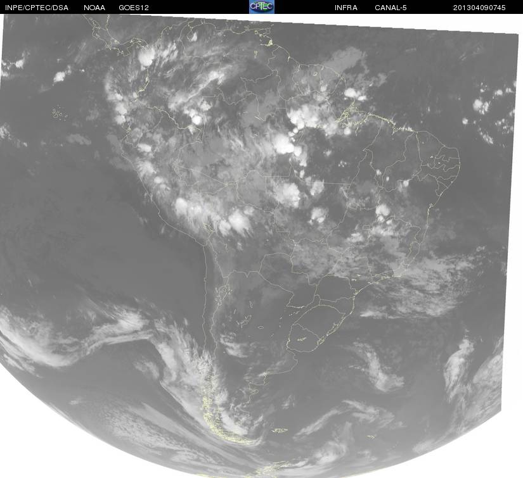Click the INFRA label in the header
523x478 pixels.
[346, 8]
